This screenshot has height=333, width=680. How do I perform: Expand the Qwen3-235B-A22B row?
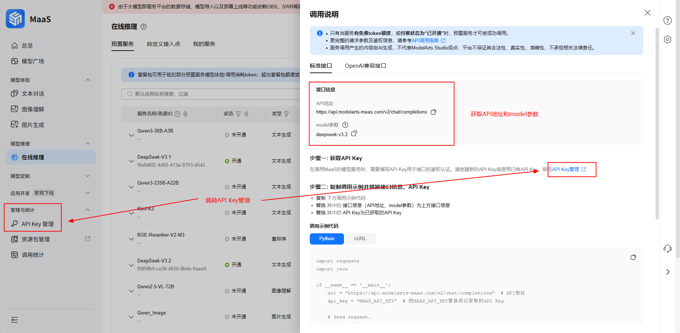coord(131,187)
